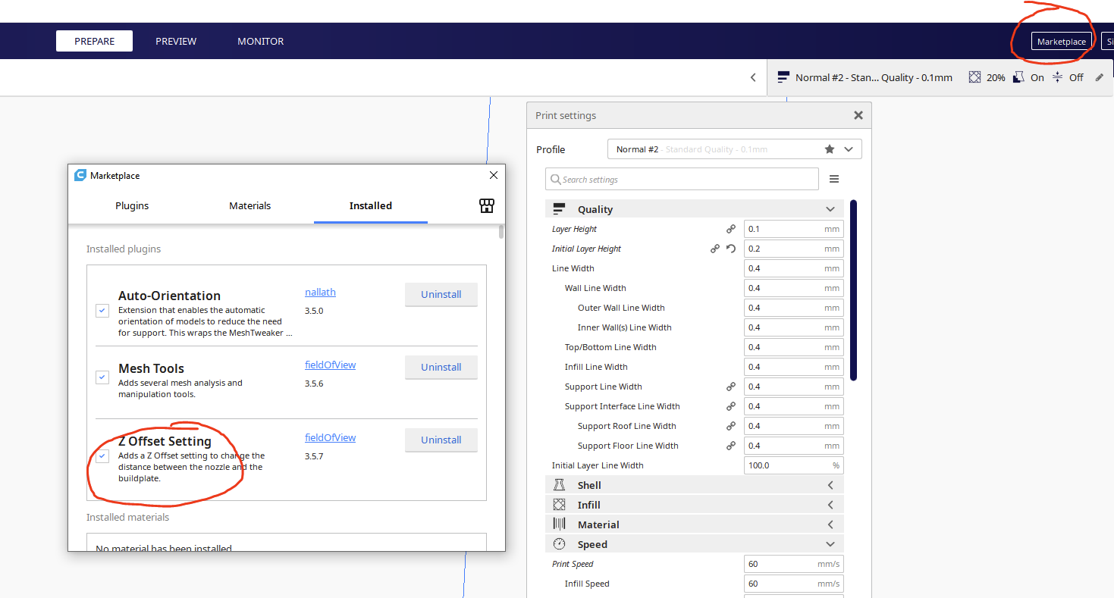This screenshot has width=1114, height=598.
Task: Switch to the PREPARE stage
Action: coord(95,41)
